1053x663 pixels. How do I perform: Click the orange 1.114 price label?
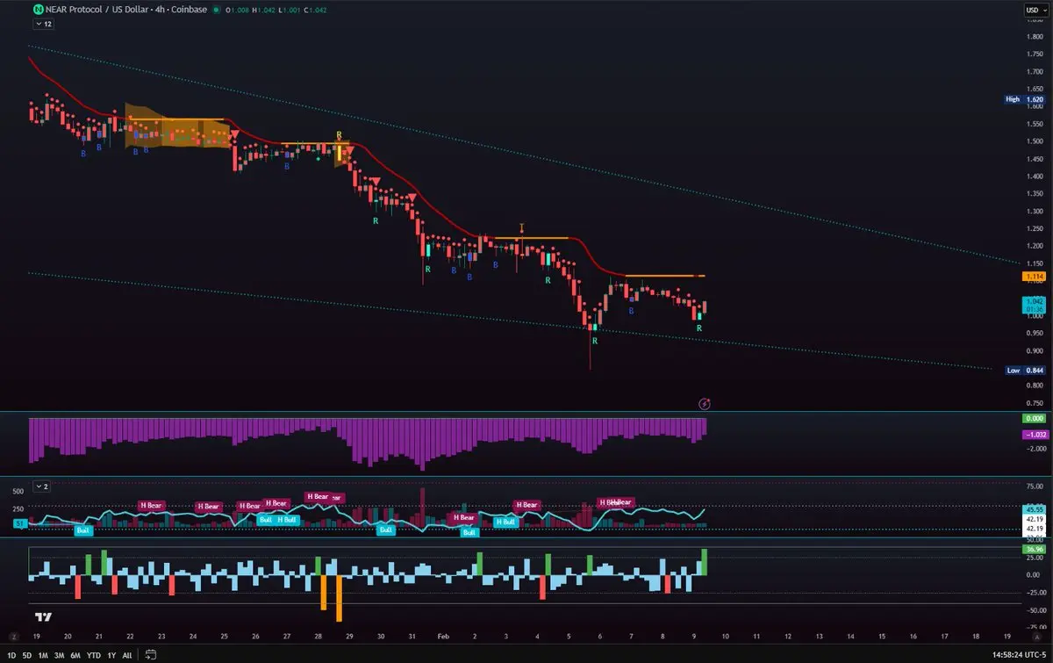(1035, 276)
